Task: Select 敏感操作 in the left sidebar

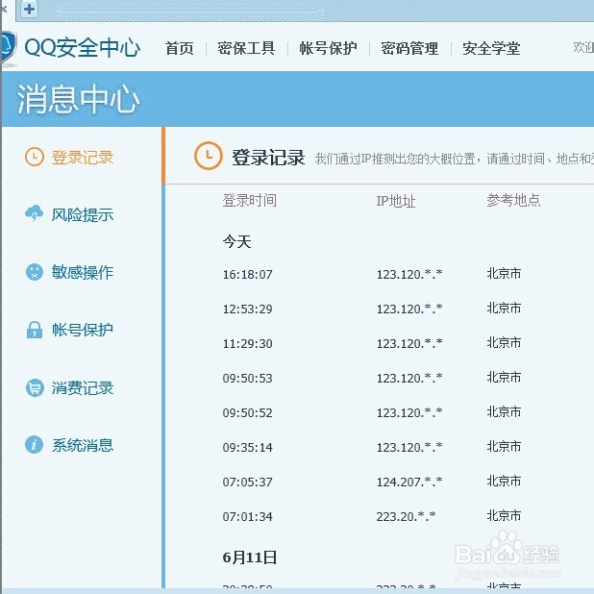Action: click(x=83, y=272)
